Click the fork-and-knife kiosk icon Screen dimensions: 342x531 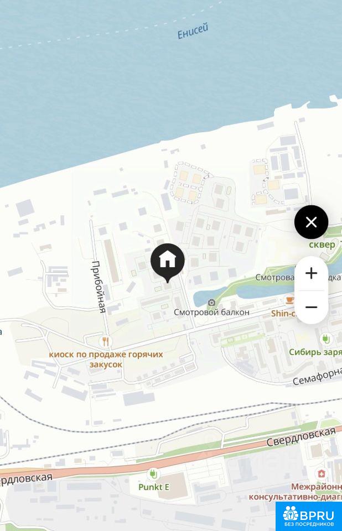click(x=106, y=341)
